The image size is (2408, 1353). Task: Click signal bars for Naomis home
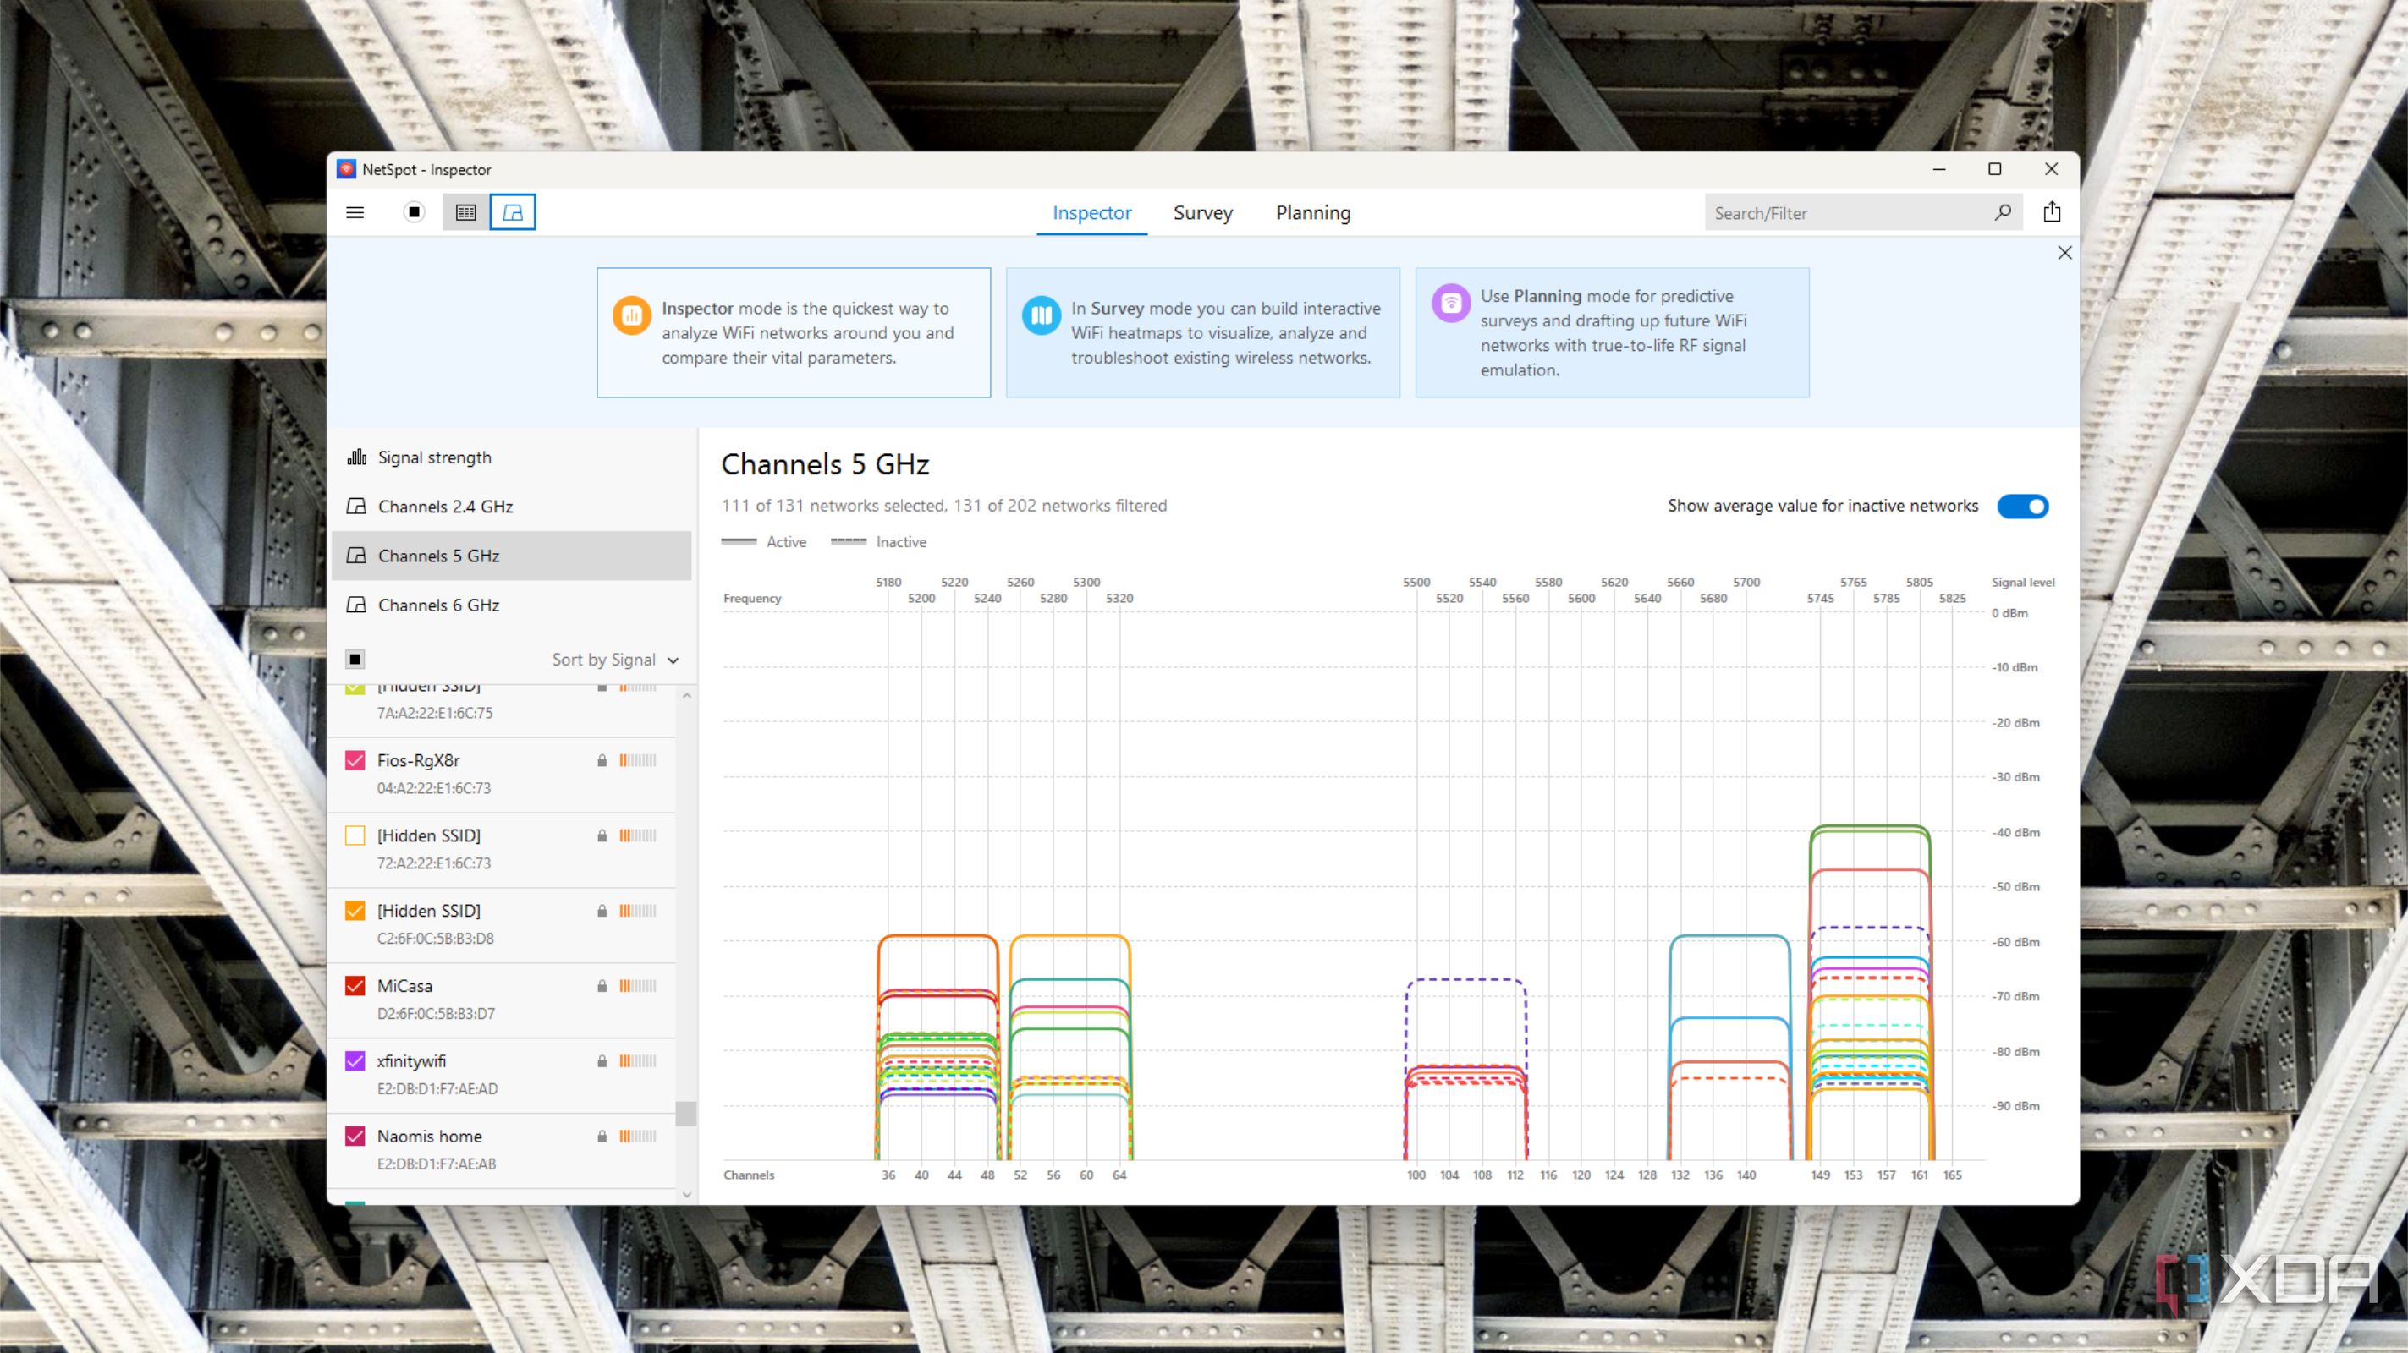tap(637, 1137)
